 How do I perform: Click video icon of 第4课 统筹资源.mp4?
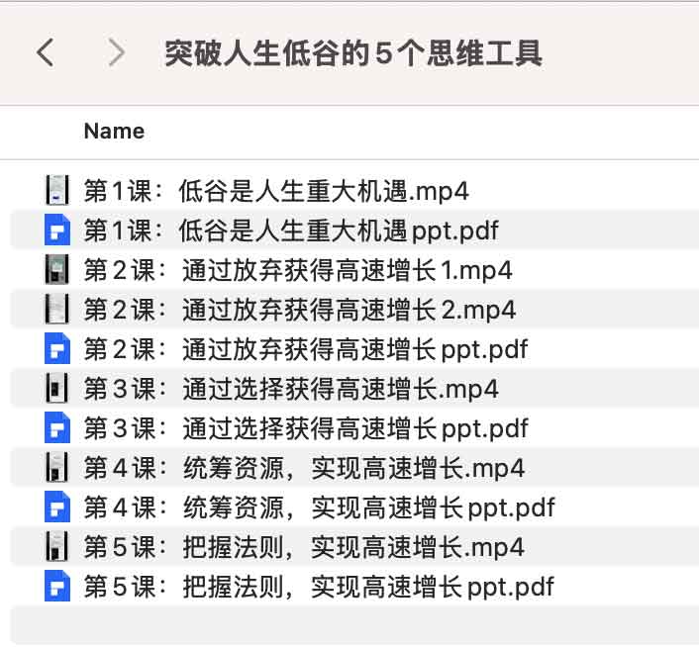coord(57,467)
